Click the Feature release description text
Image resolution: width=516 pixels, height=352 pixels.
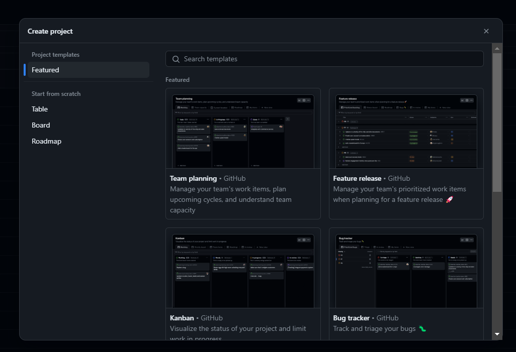pyautogui.click(x=399, y=194)
